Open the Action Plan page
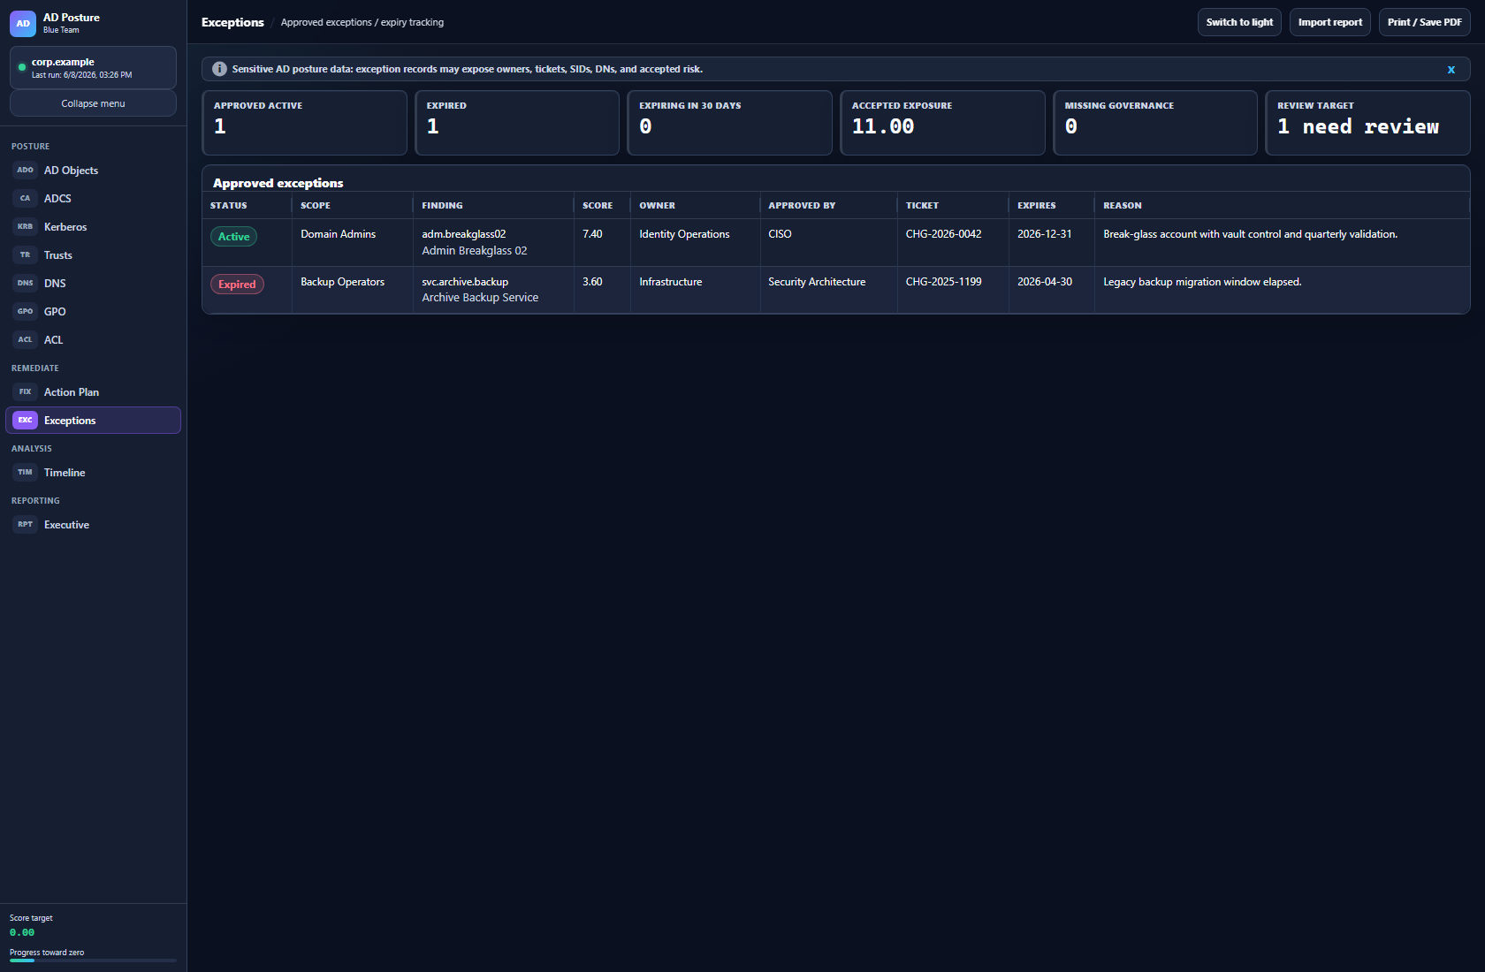The width and height of the screenshot is (1485, 972). [93, 392]
